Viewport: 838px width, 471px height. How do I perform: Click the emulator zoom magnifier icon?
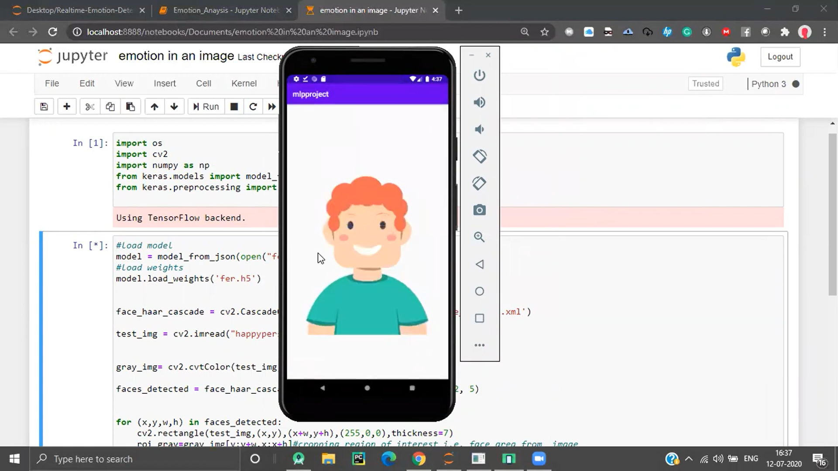pyautogui.click(x=479, y=237)
